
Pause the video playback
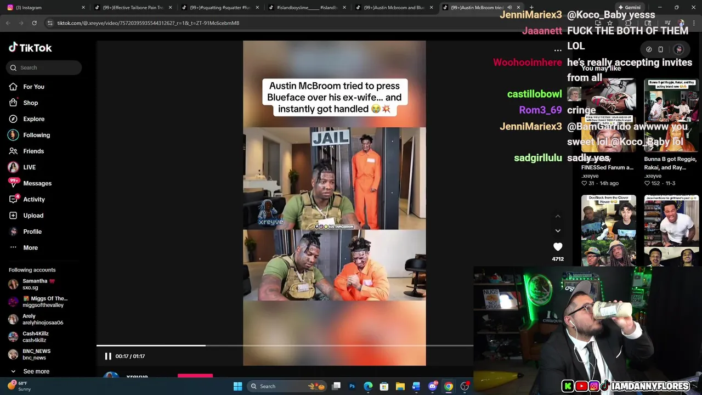pos(108,356)
